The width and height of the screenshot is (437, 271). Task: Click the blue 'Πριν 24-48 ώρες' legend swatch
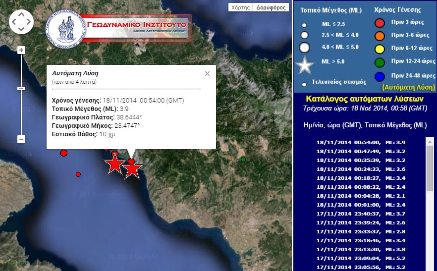380,76
